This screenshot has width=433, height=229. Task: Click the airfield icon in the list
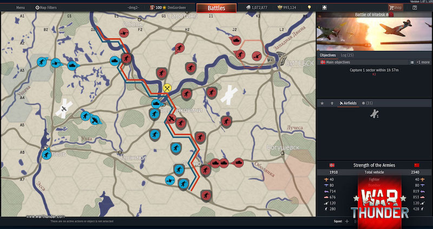click(373, 114)
